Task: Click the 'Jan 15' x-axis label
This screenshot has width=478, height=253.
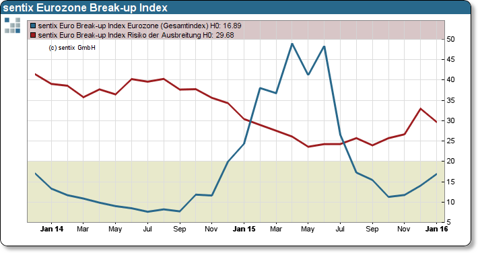Action: click(244, 229)
